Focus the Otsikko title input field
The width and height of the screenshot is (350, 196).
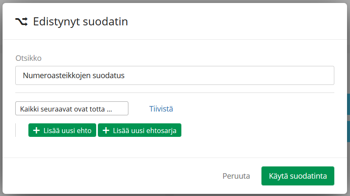(x=175, y=76)
